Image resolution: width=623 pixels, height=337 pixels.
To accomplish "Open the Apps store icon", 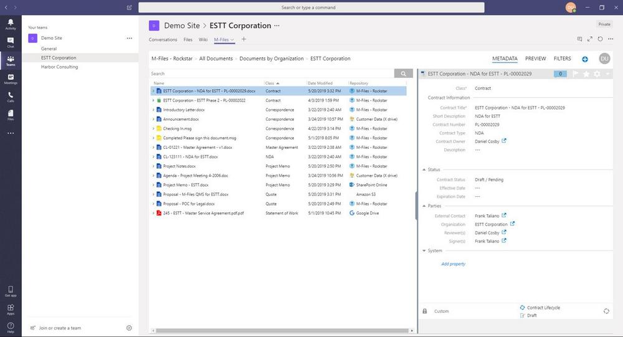I will click(11, 309).
